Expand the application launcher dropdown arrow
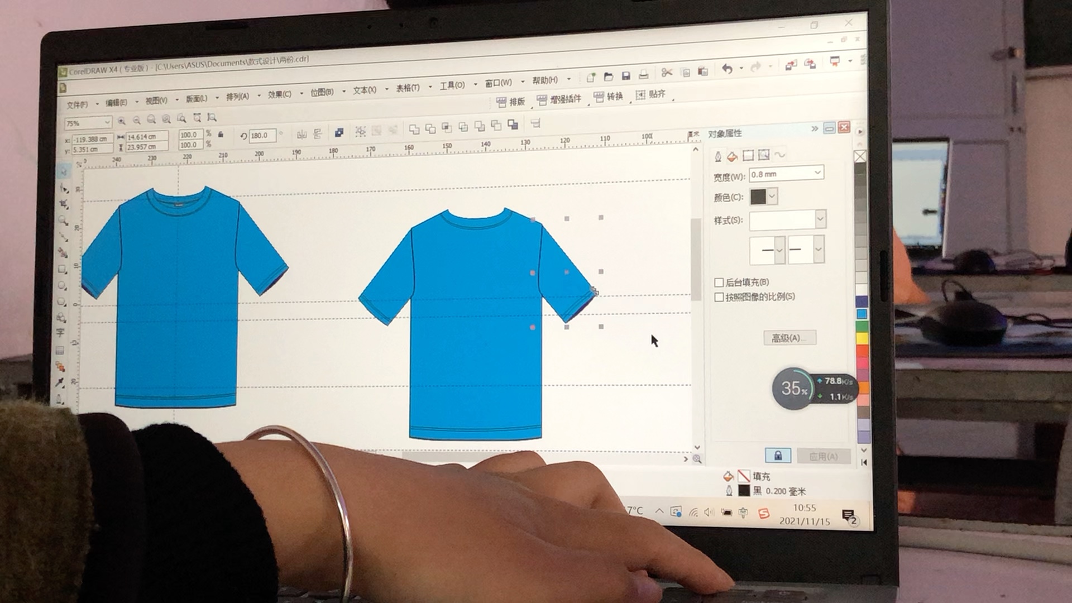This screenshot has height=603, width=1072. 850,60
